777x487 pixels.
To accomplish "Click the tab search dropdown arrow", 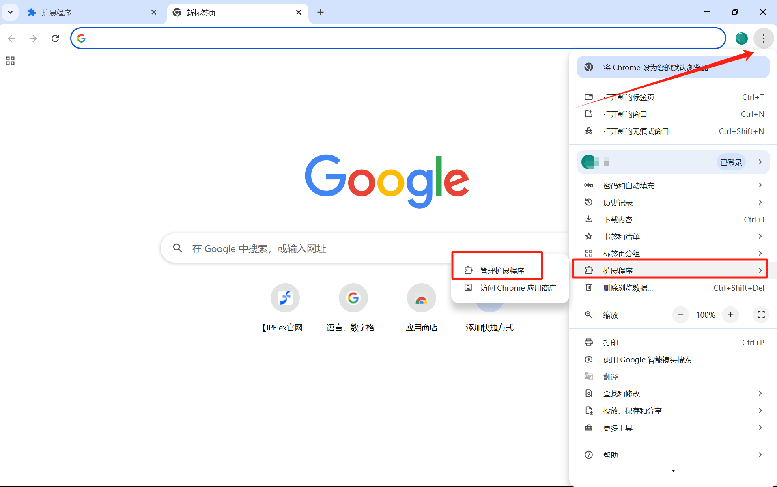I will pos(10,12).
